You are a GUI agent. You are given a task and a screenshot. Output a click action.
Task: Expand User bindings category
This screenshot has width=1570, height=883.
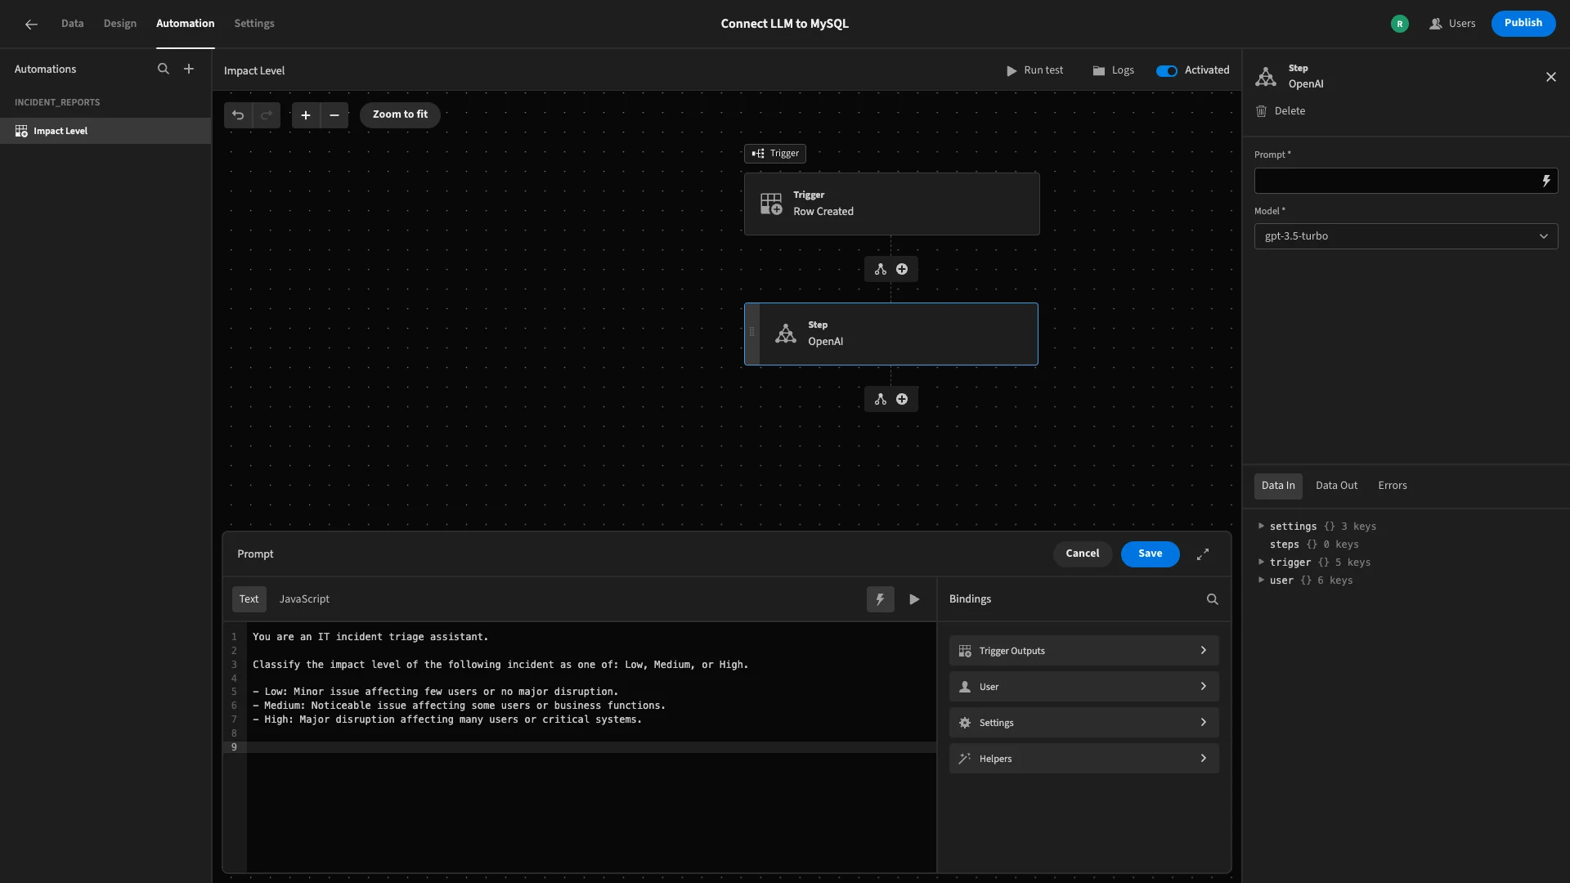(1083, 687)
